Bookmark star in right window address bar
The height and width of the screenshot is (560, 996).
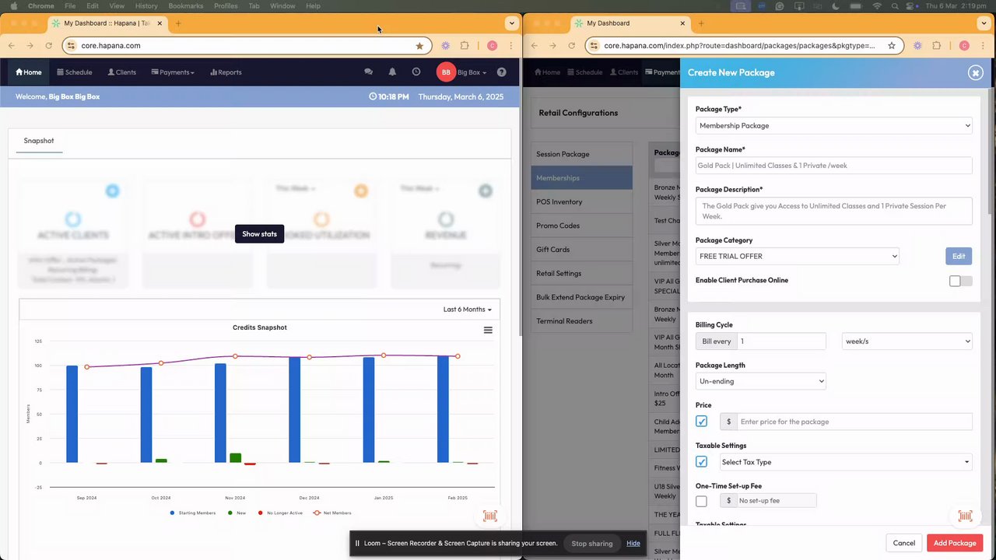(892, 46)
